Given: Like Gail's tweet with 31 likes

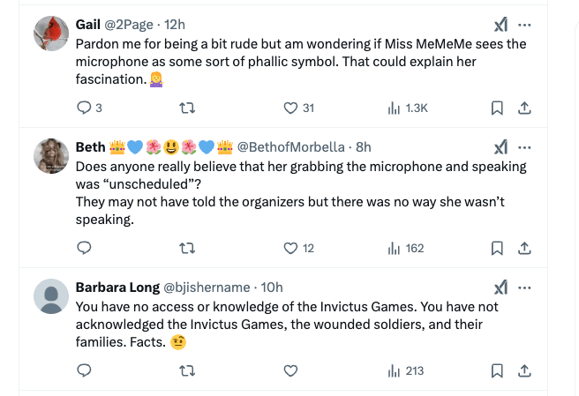Looking at the screenshot, I should coord(291,108).
